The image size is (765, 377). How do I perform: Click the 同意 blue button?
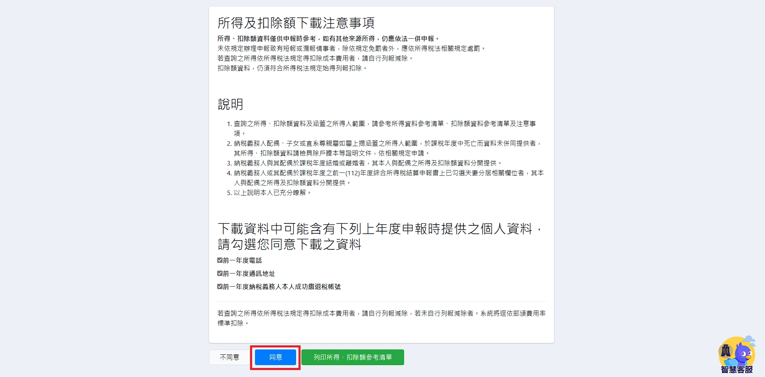276,357
